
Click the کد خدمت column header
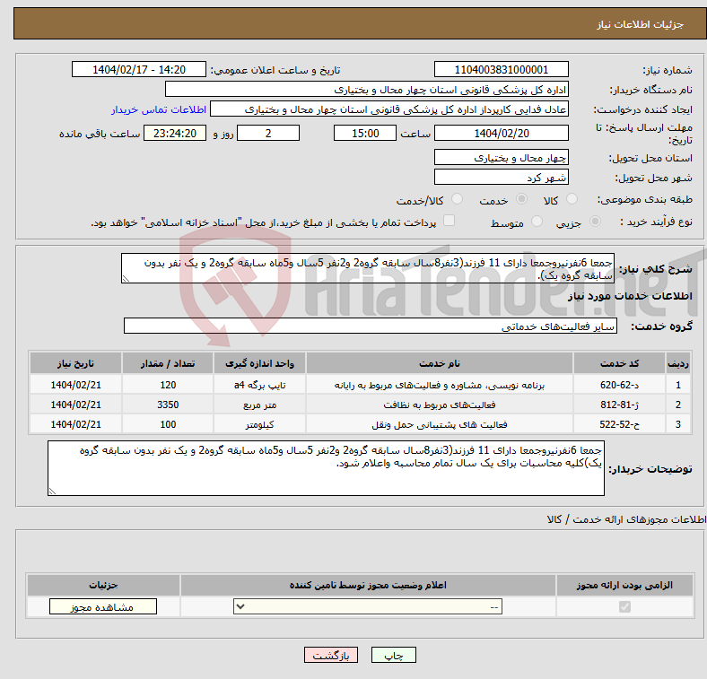(x=620, y=363)
